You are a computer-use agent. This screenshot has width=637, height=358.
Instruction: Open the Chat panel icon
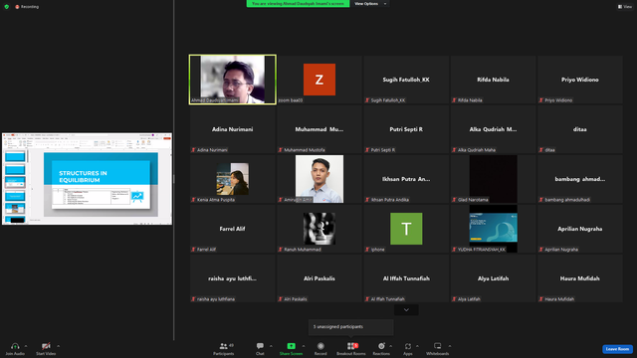[260, 346]
